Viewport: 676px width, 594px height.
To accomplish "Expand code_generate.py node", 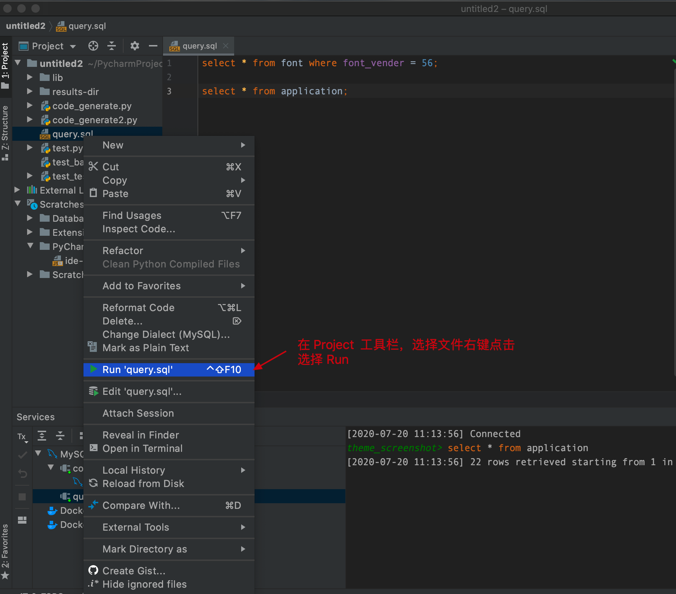I will [x=30, y=106].
